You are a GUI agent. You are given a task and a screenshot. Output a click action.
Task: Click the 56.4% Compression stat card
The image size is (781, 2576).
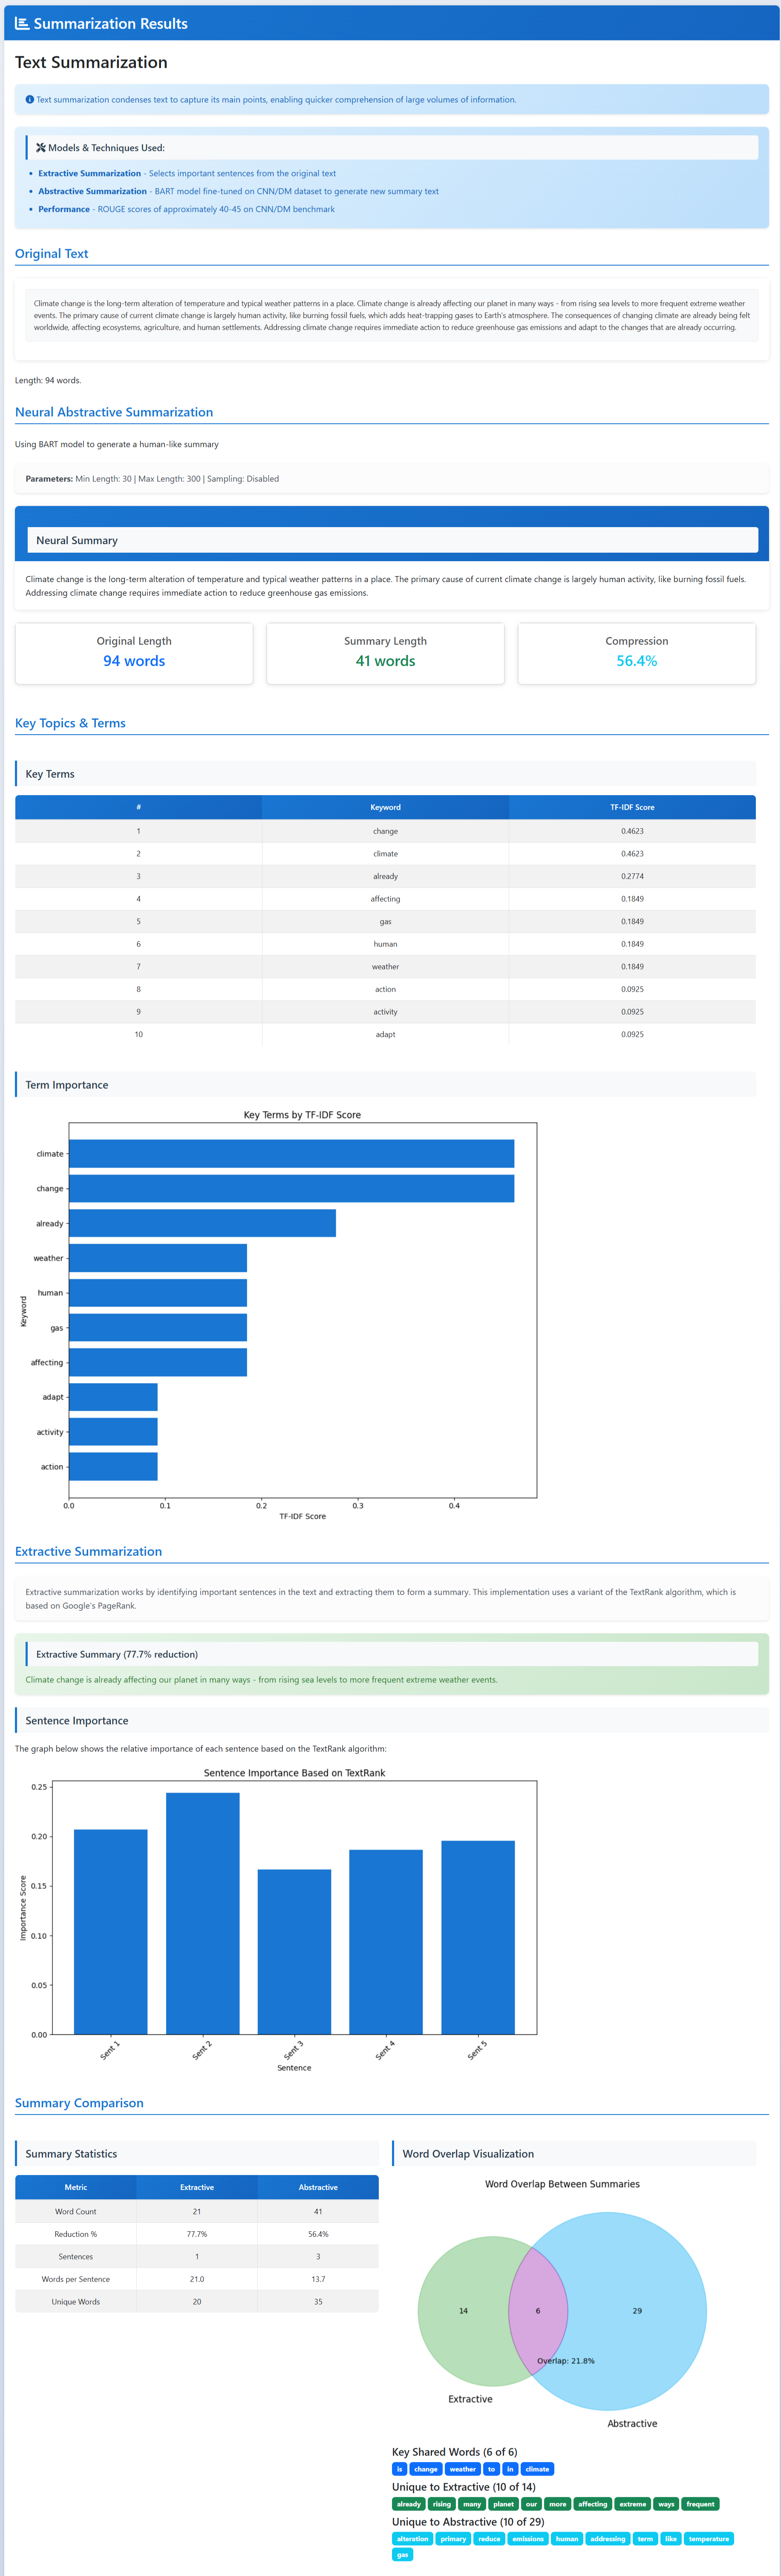pyautogui.click(x=636, y=653)
